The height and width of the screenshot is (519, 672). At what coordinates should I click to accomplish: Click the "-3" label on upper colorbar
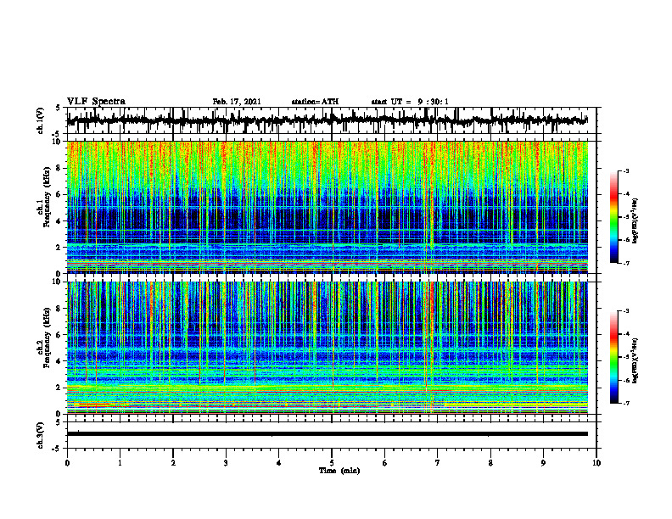click(x=626, y=170)
